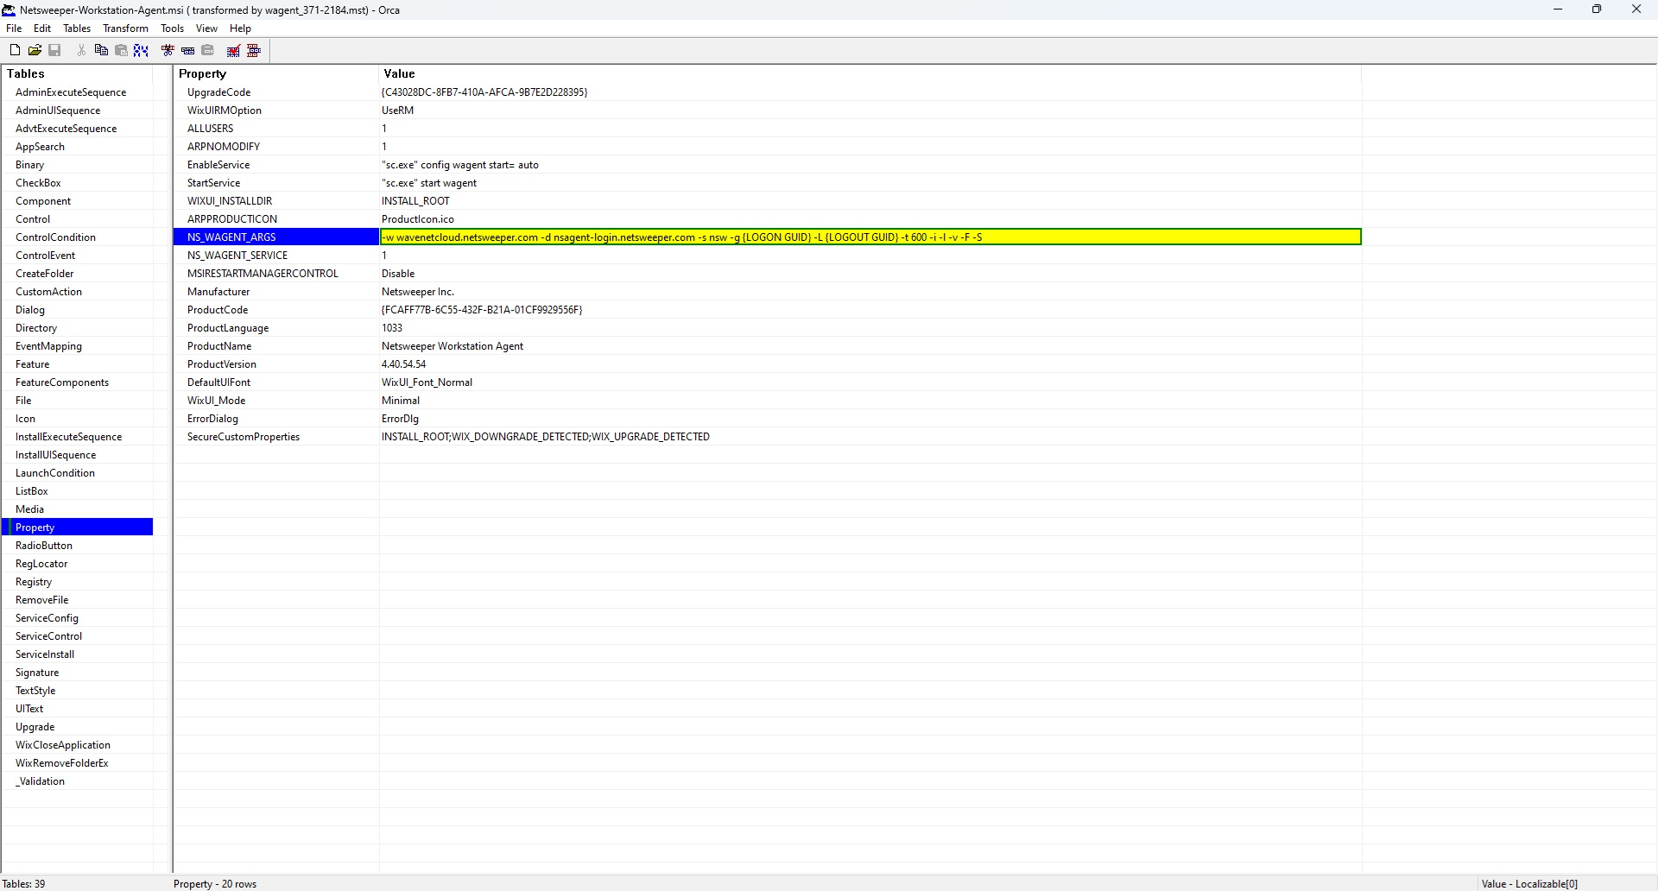Viewport: 1658px width, 891px height.
Task: Sort by the Property column header
Action: 203,74
